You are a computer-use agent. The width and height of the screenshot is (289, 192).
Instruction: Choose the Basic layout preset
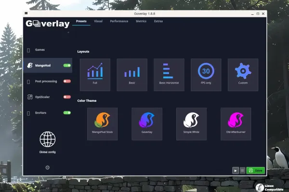(132, 75)
